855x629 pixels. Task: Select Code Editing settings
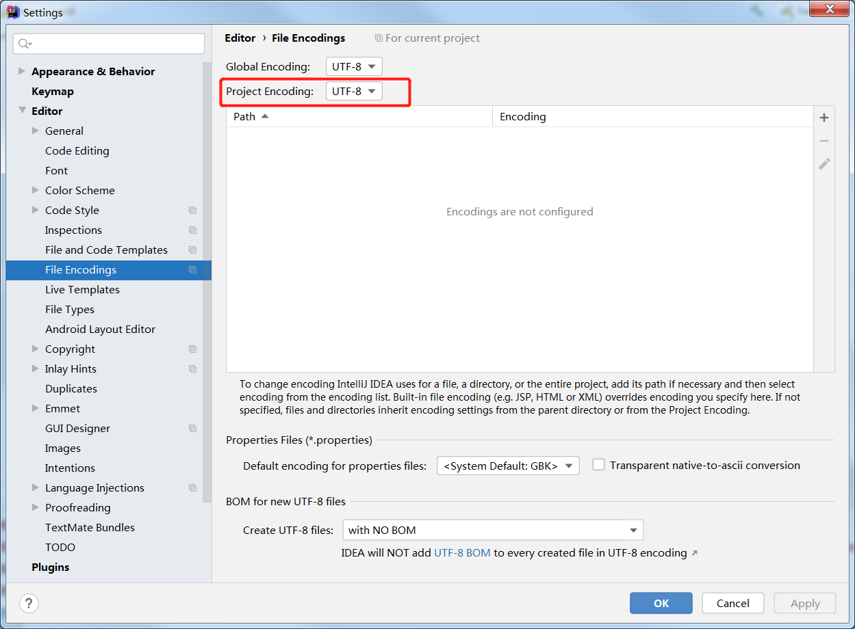(x=77, y=150)
